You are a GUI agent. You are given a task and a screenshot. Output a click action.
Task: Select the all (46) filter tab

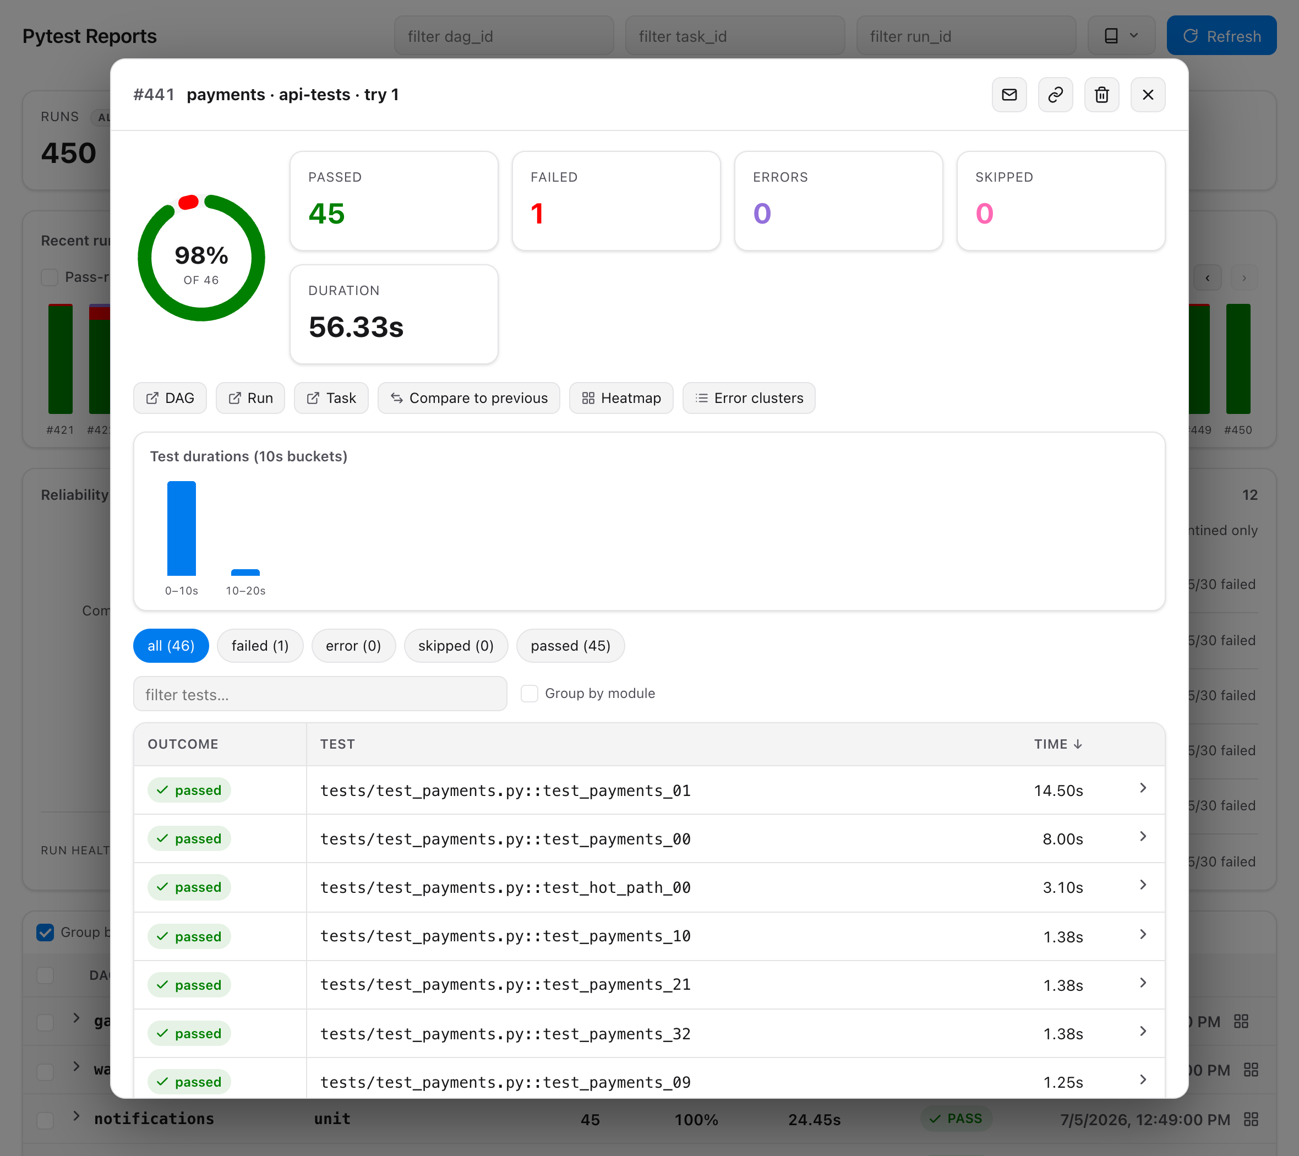click(x=171, y=646)
